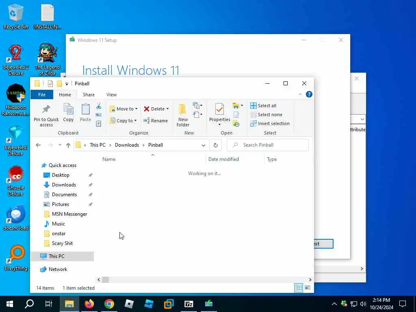Select Documents in navigation pane
The image size is (416, 312).
64,195
